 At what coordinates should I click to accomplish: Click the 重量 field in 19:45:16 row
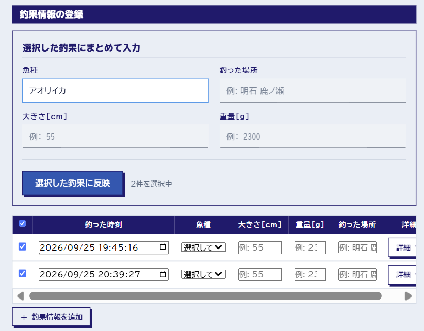(310, 247)
